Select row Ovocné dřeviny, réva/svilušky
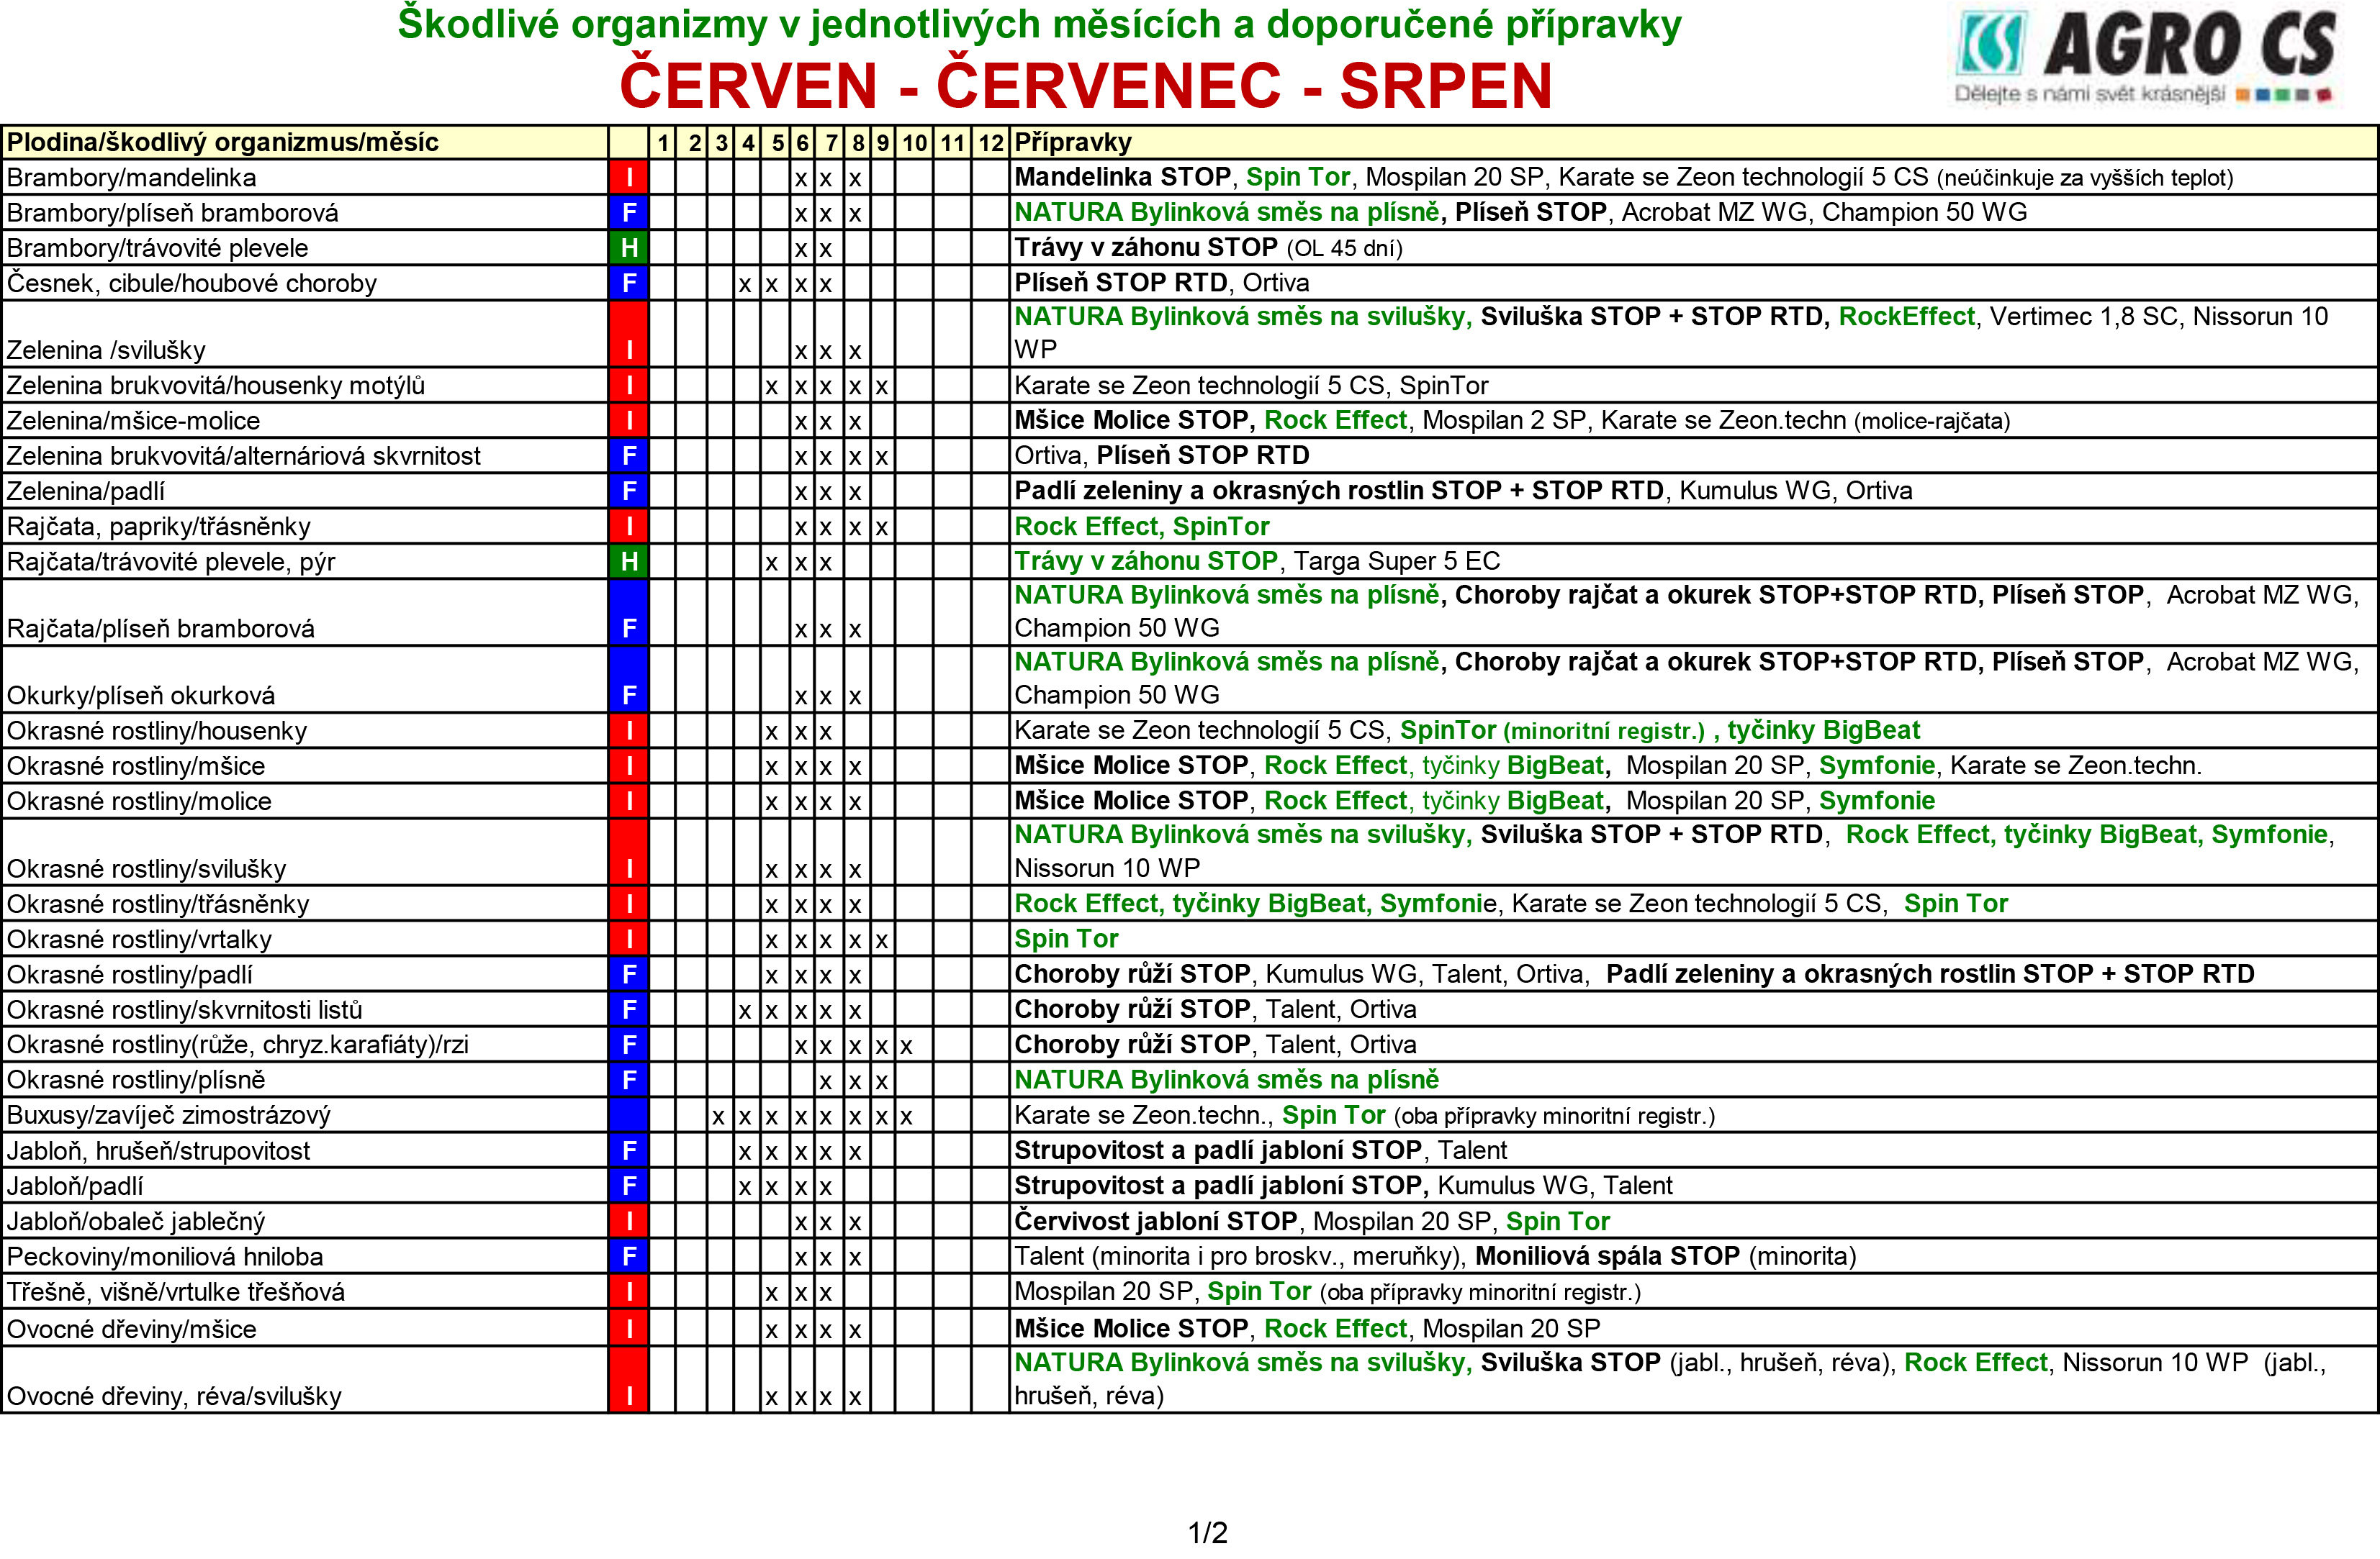The width and height of the screenshot is (2380, 1559). coord(1189,1380)
